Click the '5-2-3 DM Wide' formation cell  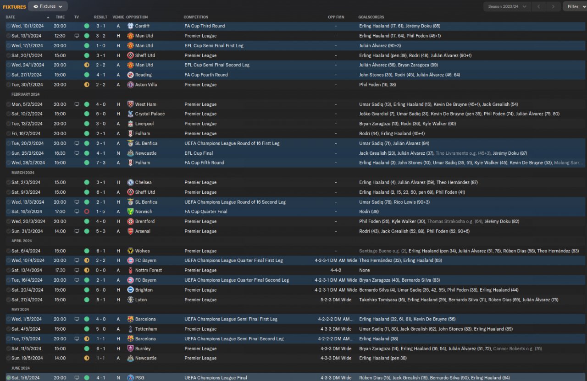[336, 300]
